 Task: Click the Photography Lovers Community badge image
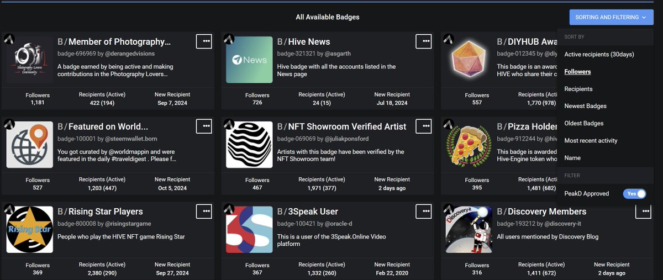(x=30, y=60)
